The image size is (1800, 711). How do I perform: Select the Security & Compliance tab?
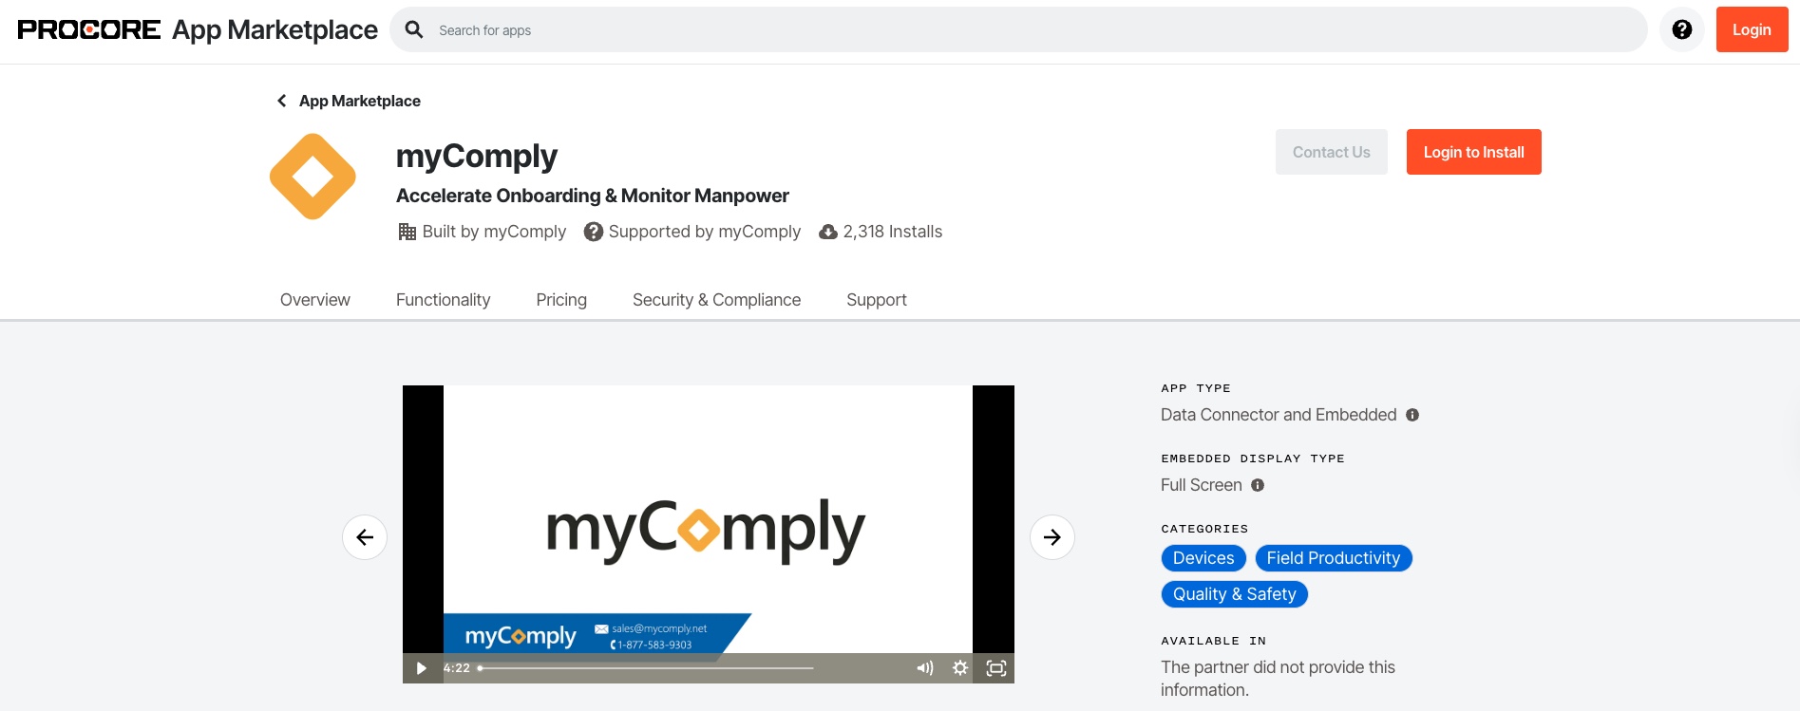pyautogui.click(x=716, y=300)
